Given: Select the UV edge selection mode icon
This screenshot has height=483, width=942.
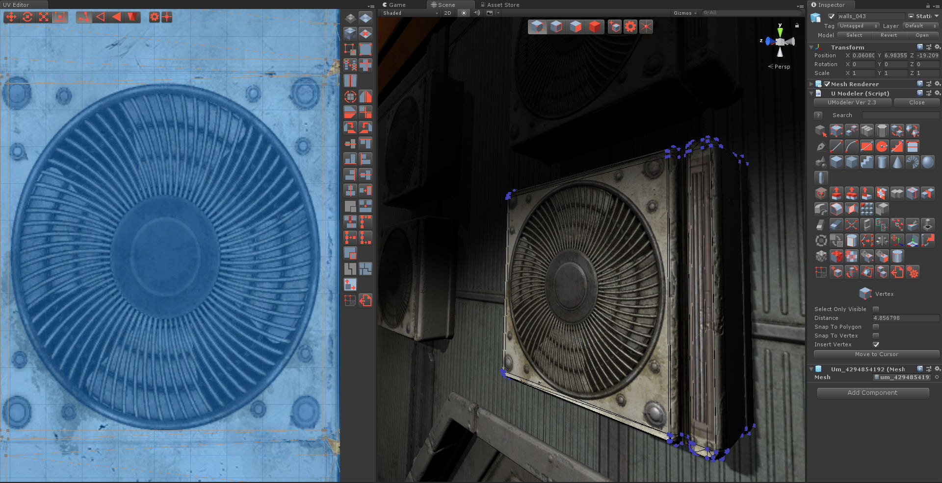Looking at the screenshot, I should point(101,17).
